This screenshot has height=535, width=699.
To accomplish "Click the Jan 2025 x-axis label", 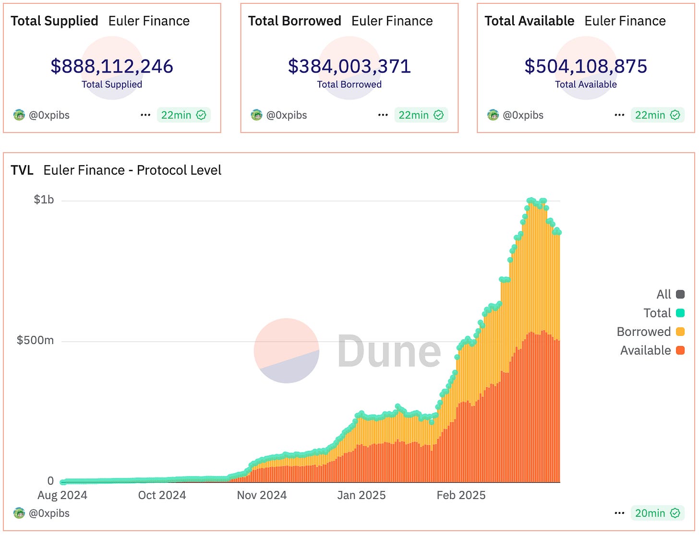I will click(362, 495).
